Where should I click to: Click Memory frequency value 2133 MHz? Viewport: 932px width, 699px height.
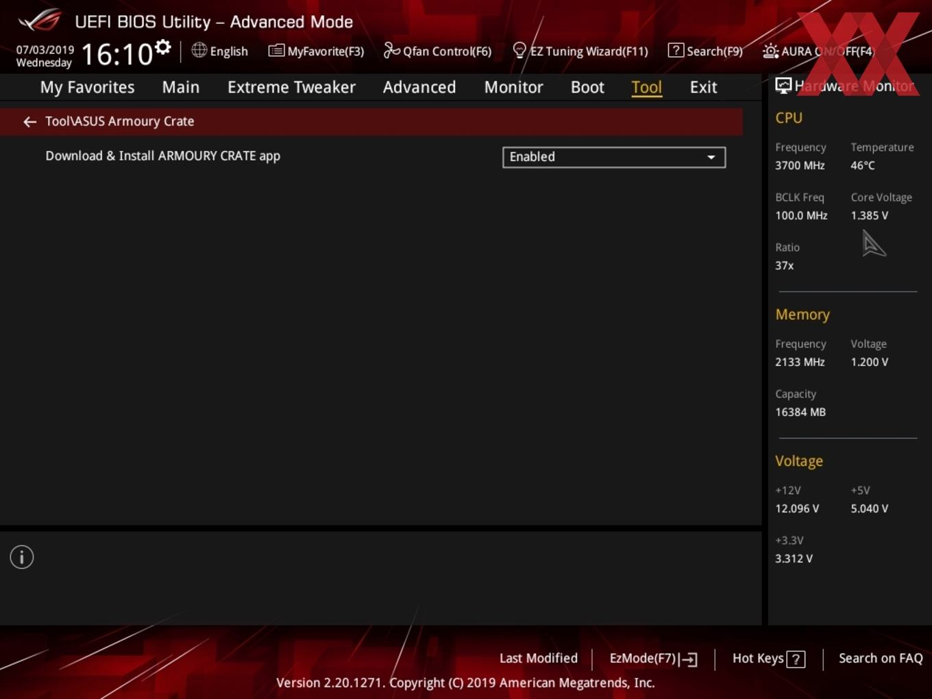click(800, 363)
